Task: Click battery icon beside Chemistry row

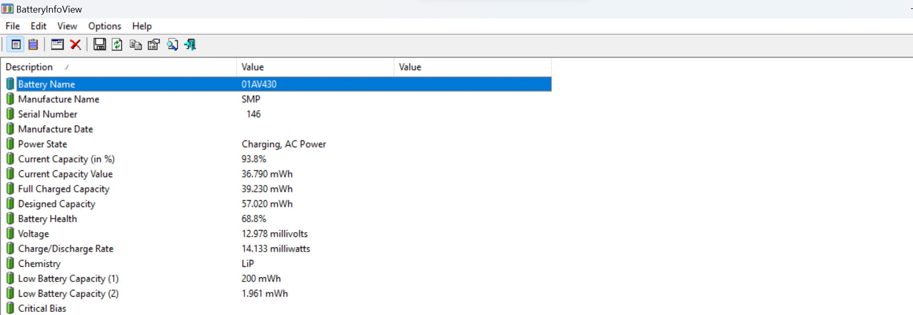Action: click(10, 264)
